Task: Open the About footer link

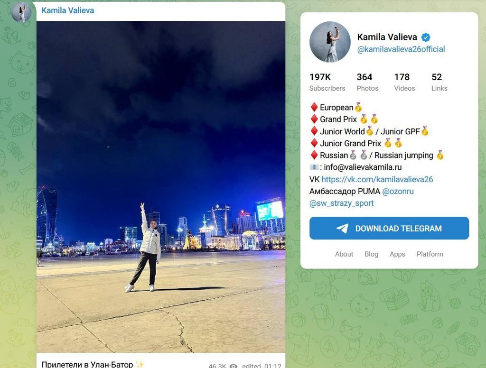Action: [x=344, y=254]
